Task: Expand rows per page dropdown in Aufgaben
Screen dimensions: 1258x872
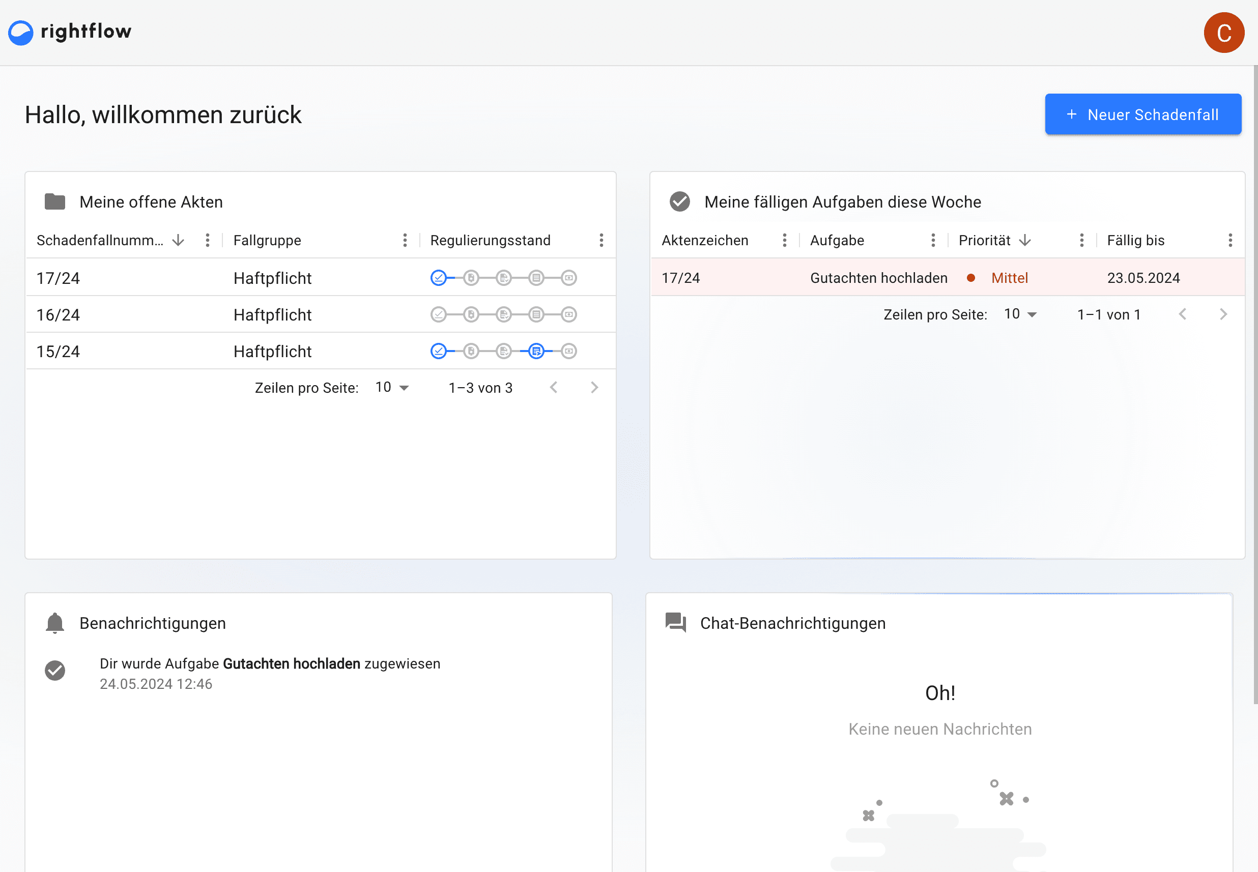Action: [x=1020, y=315]
